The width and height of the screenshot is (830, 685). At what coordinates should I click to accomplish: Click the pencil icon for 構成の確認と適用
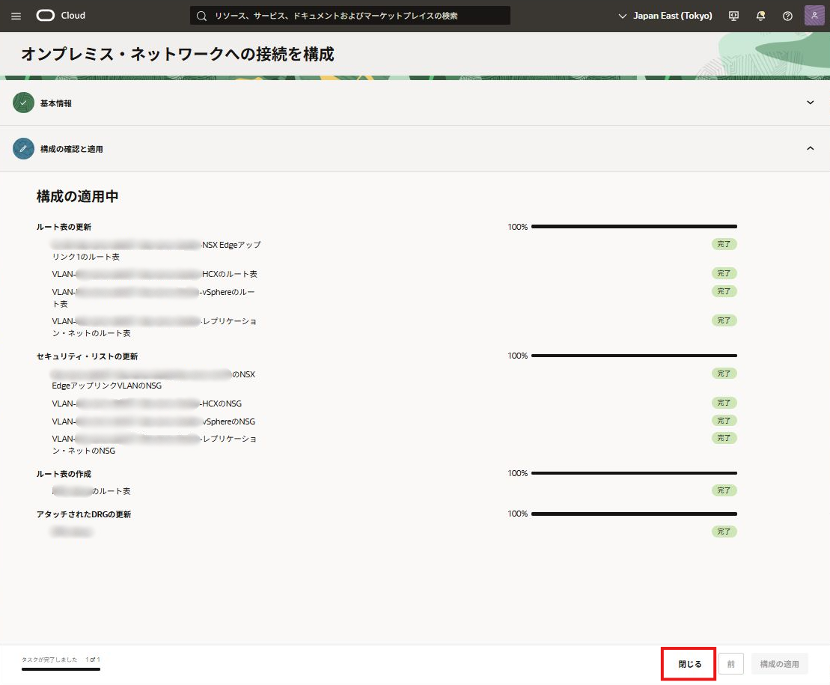pos(24,148)
